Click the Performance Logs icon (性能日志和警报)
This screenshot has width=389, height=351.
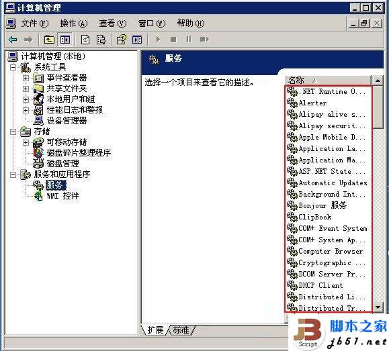[x=38, y=110]
